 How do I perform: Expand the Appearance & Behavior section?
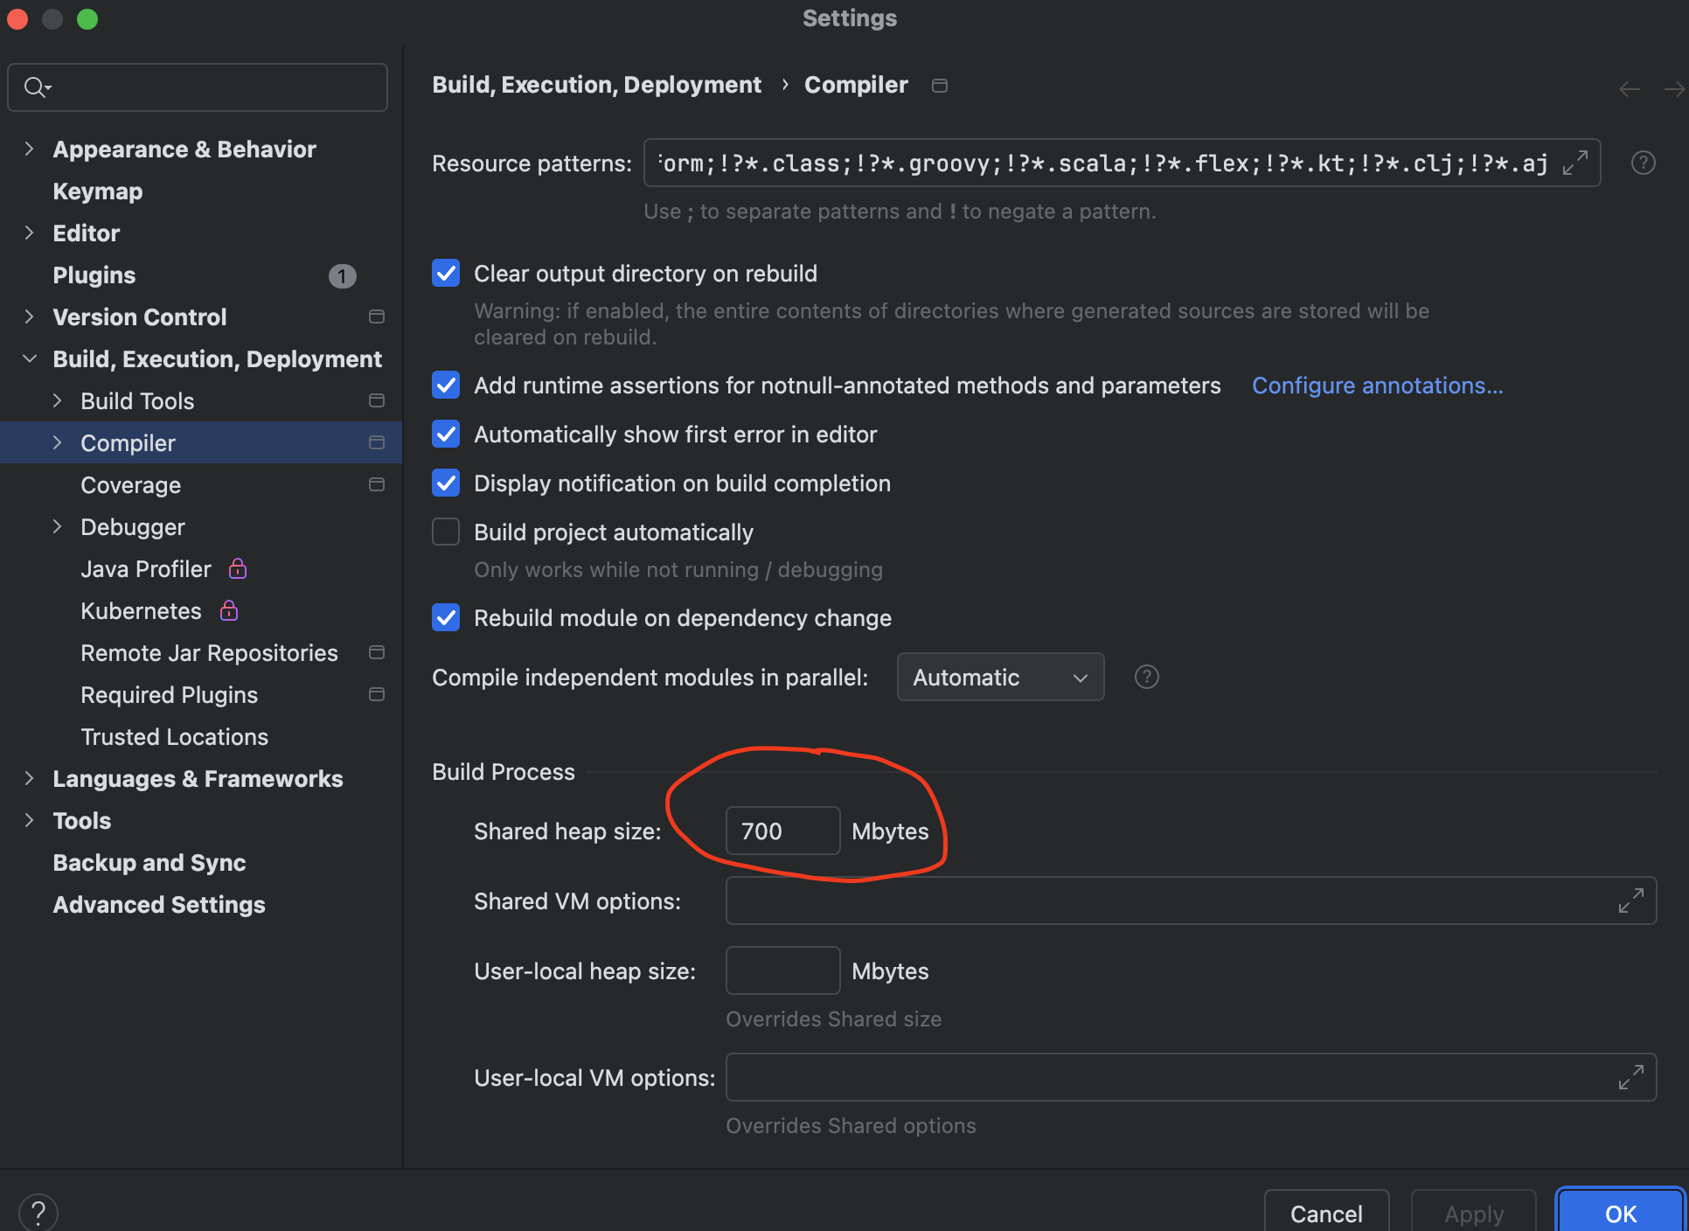pyautogui.click(x=30, y=149)
